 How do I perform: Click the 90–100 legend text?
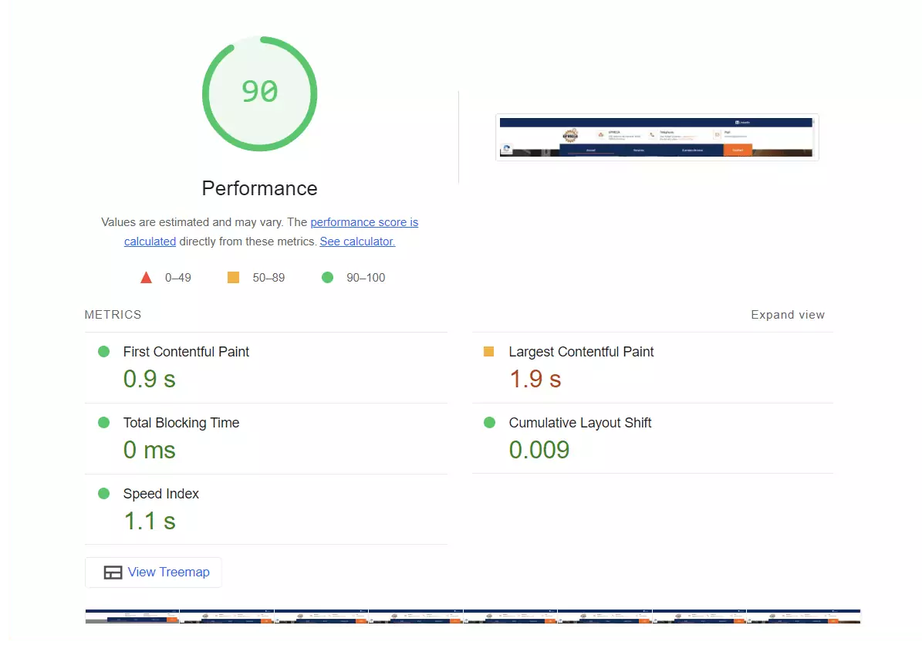[366, 278]
